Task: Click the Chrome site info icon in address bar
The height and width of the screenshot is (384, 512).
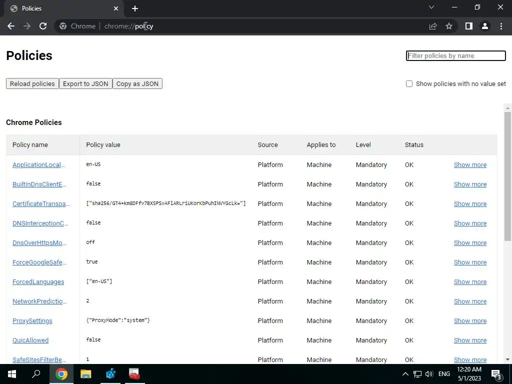Action: (x=63, y=26)
